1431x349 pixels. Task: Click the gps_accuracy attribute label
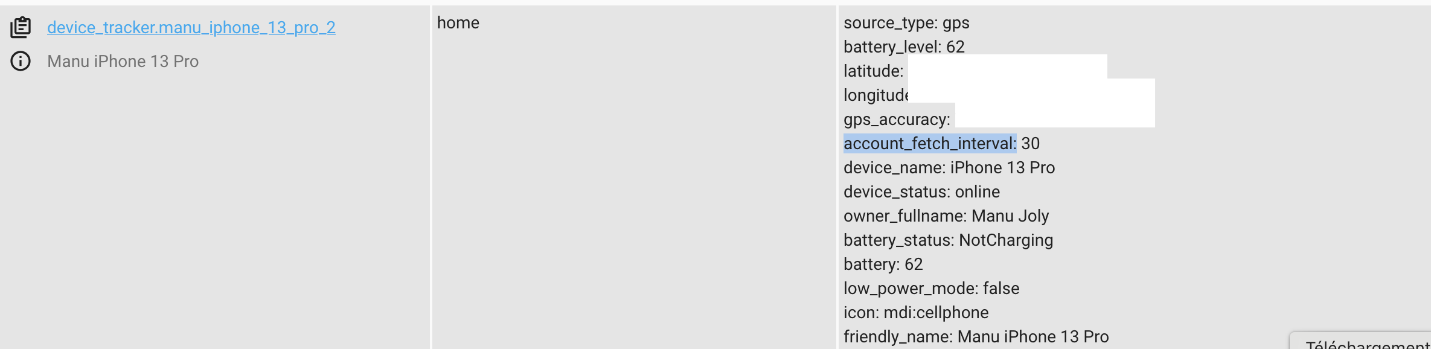897,119
